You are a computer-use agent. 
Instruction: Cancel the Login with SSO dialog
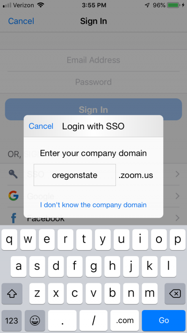(x=41, y=126)
